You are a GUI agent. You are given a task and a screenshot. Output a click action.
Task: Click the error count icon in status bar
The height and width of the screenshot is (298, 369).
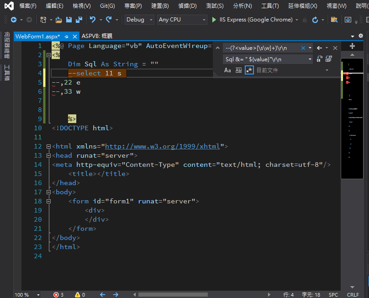tap(57, 295)
